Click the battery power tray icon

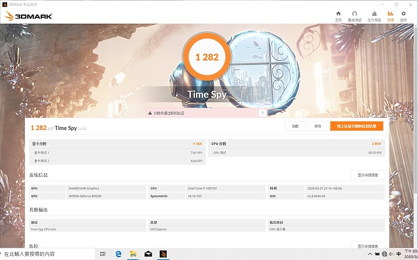point(377,254)
